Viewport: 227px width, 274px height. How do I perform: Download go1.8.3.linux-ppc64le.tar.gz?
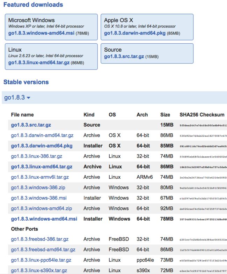[x=41, y=260]
